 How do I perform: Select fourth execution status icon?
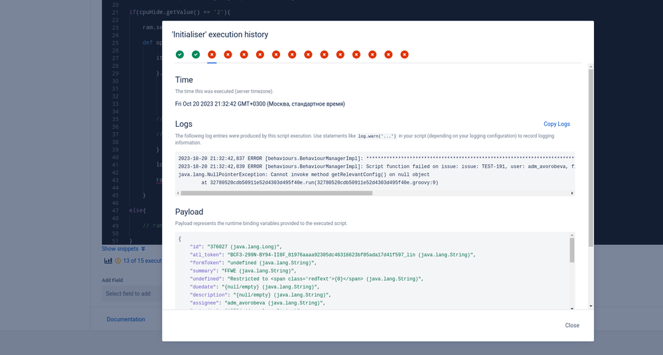point(228,54)
